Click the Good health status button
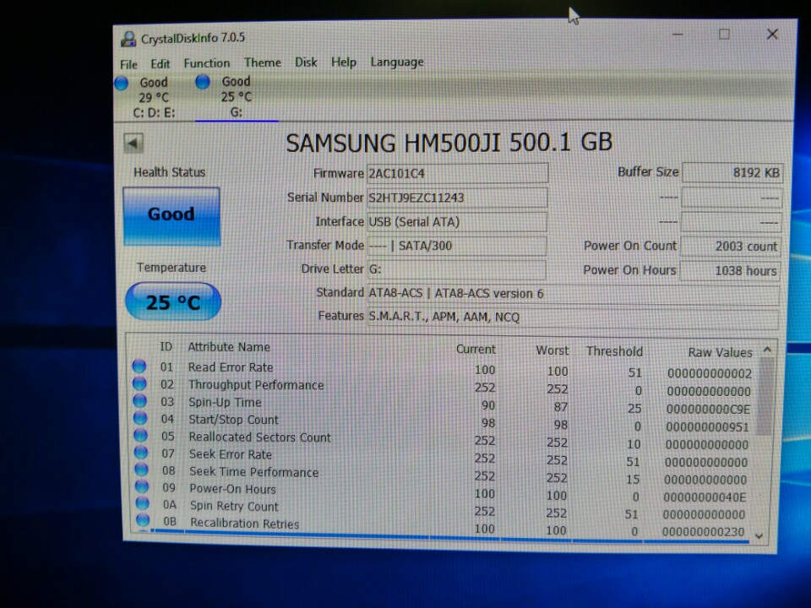Screen dimensions: 811x608 pos(171,215)
